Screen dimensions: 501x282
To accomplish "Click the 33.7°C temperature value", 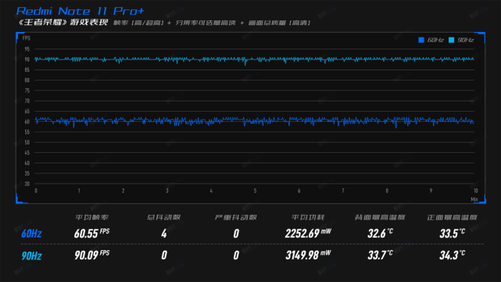I will pyautogui.click(x=380, y=255).
